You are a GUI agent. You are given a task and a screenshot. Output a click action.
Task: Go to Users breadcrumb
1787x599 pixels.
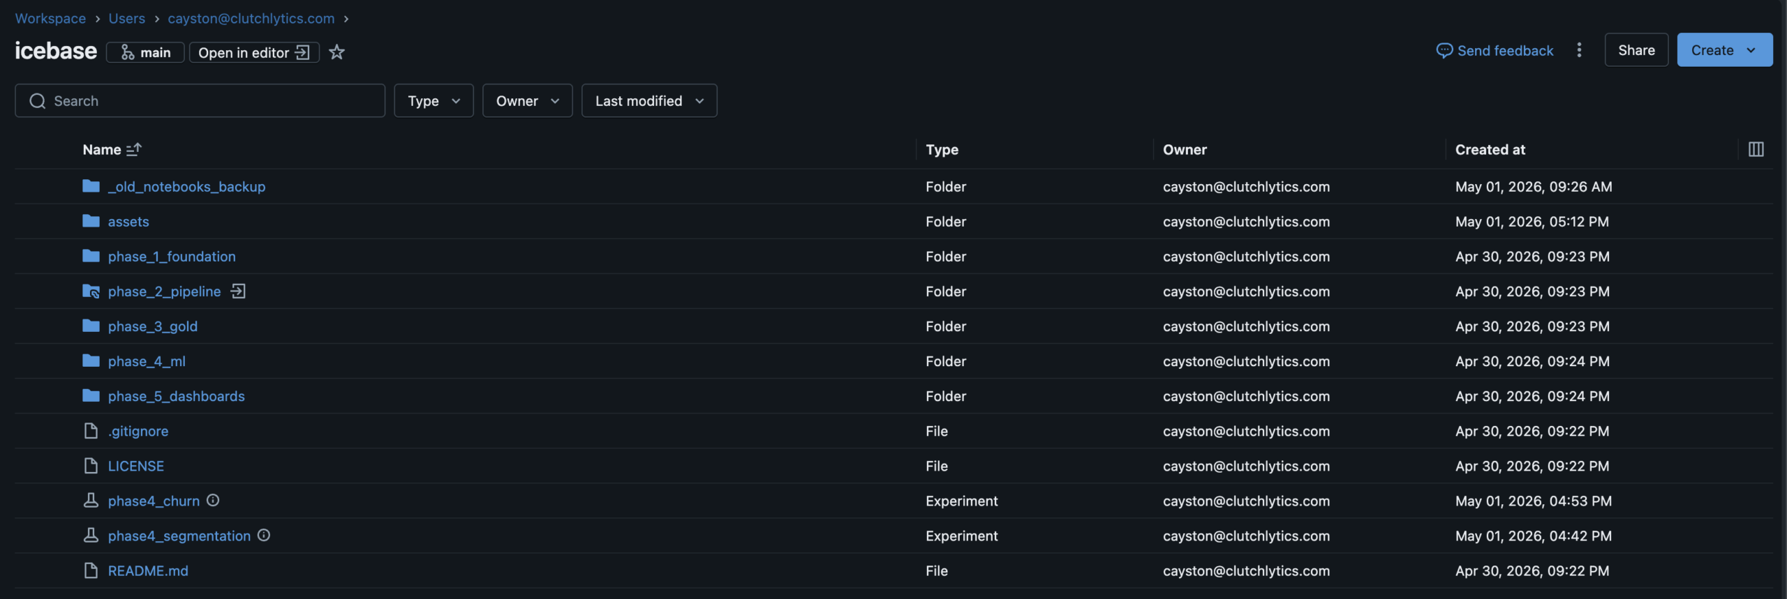click(127, 19)
